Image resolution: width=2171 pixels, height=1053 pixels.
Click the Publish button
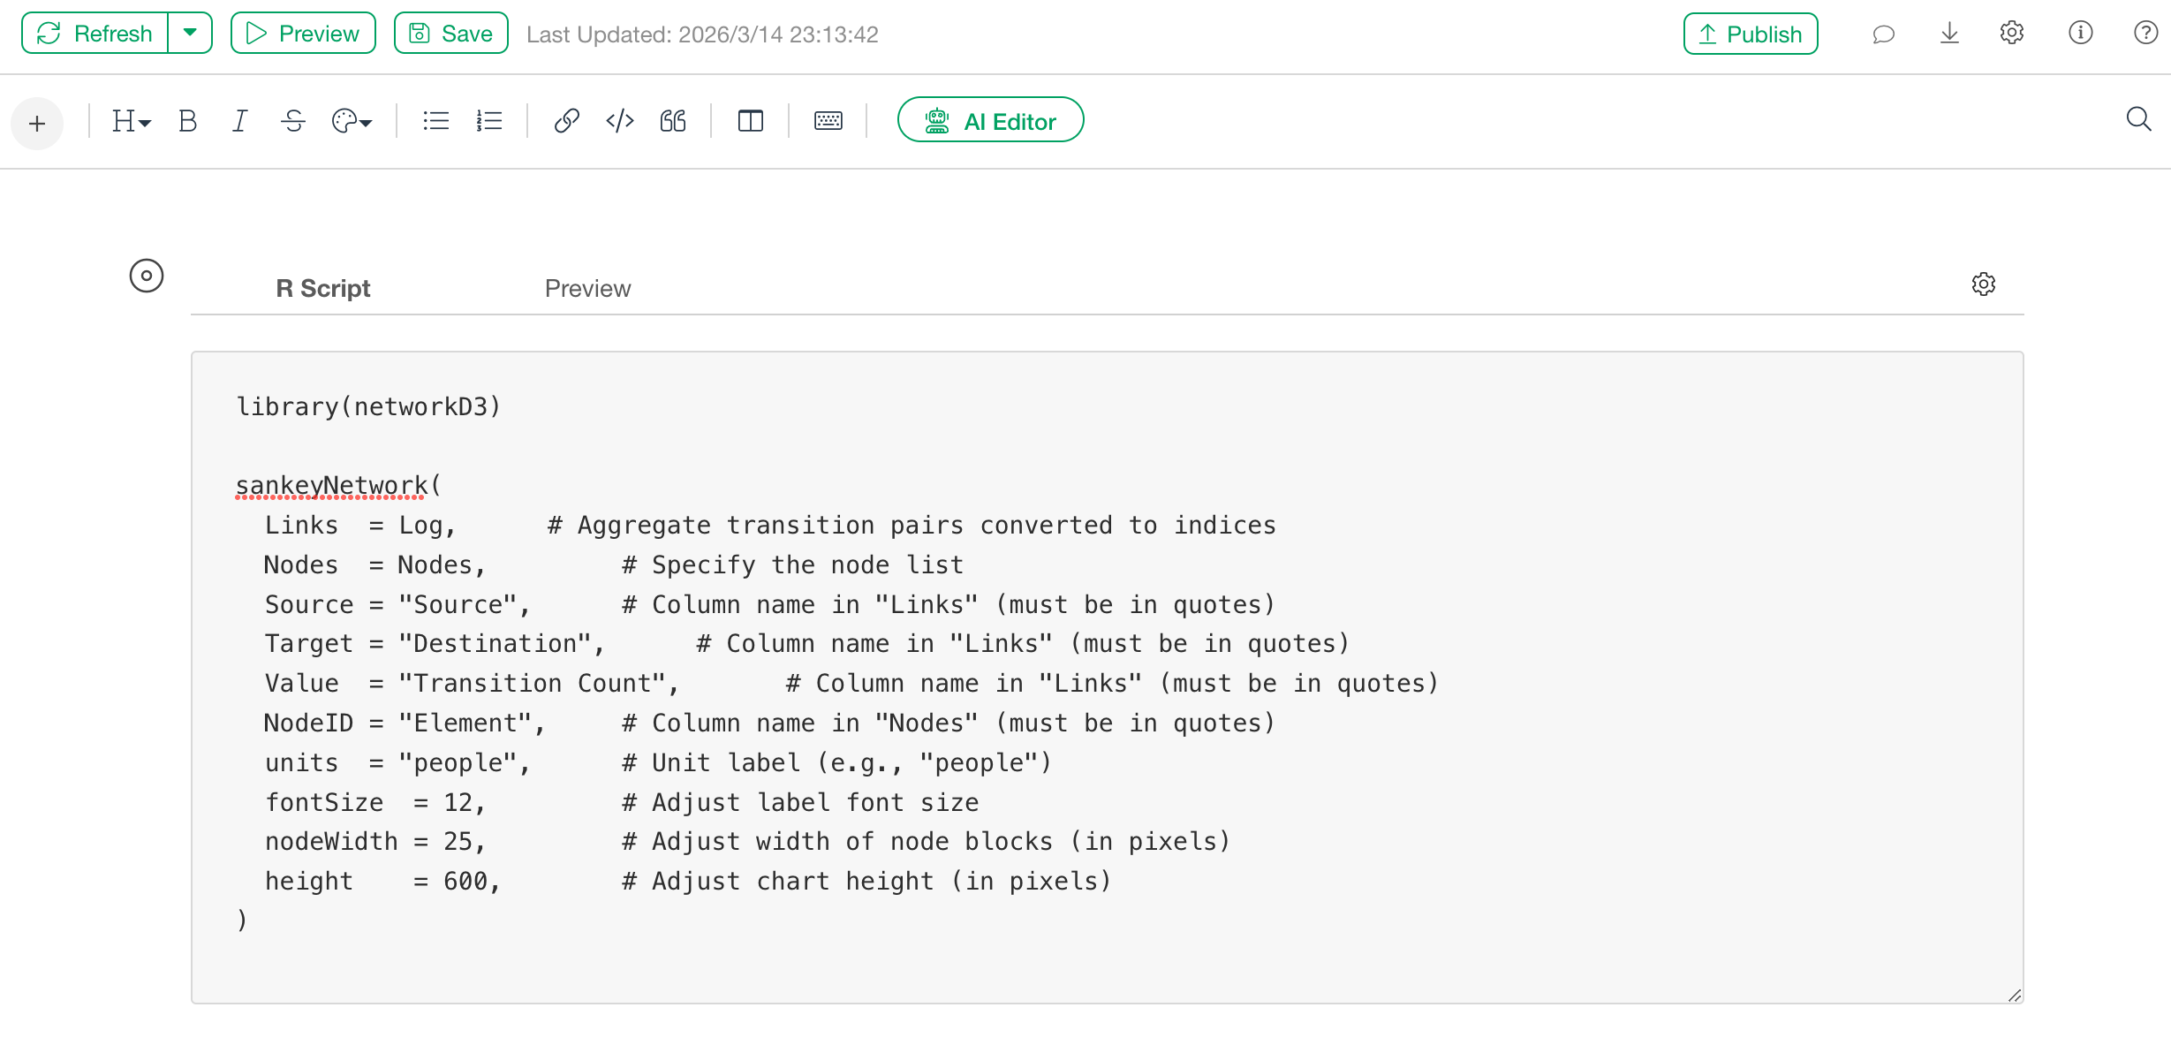pos(1750,34)
